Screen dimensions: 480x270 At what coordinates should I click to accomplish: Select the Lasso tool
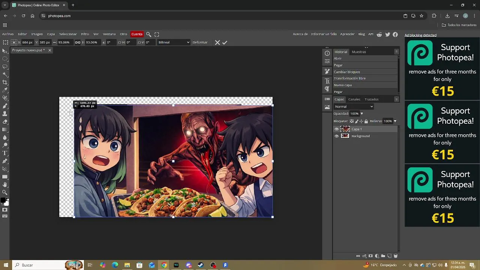click(x=5, y=66)
